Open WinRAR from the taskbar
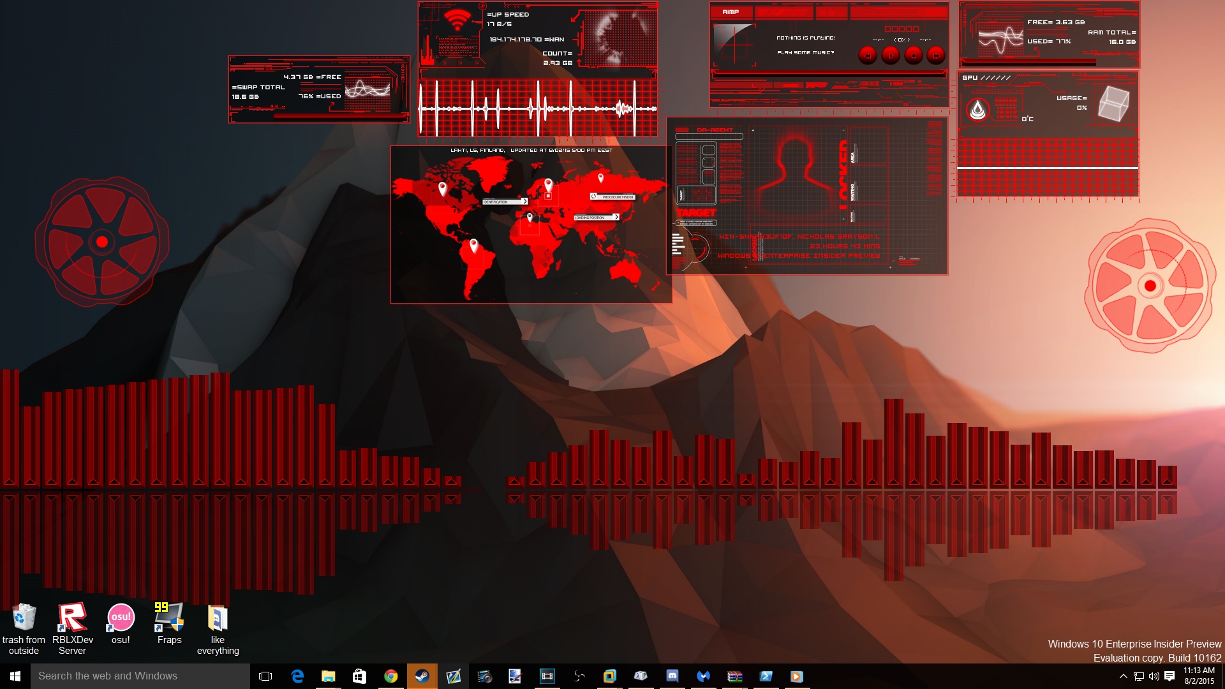Viewport: 1225px width, 689px height. coord(735,676)
